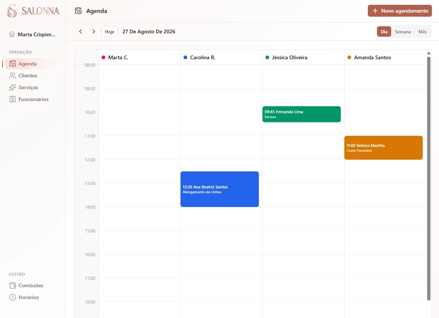Click the Marta C. column header
This screenshot has width=439, height=318.
tap(139, 57)
